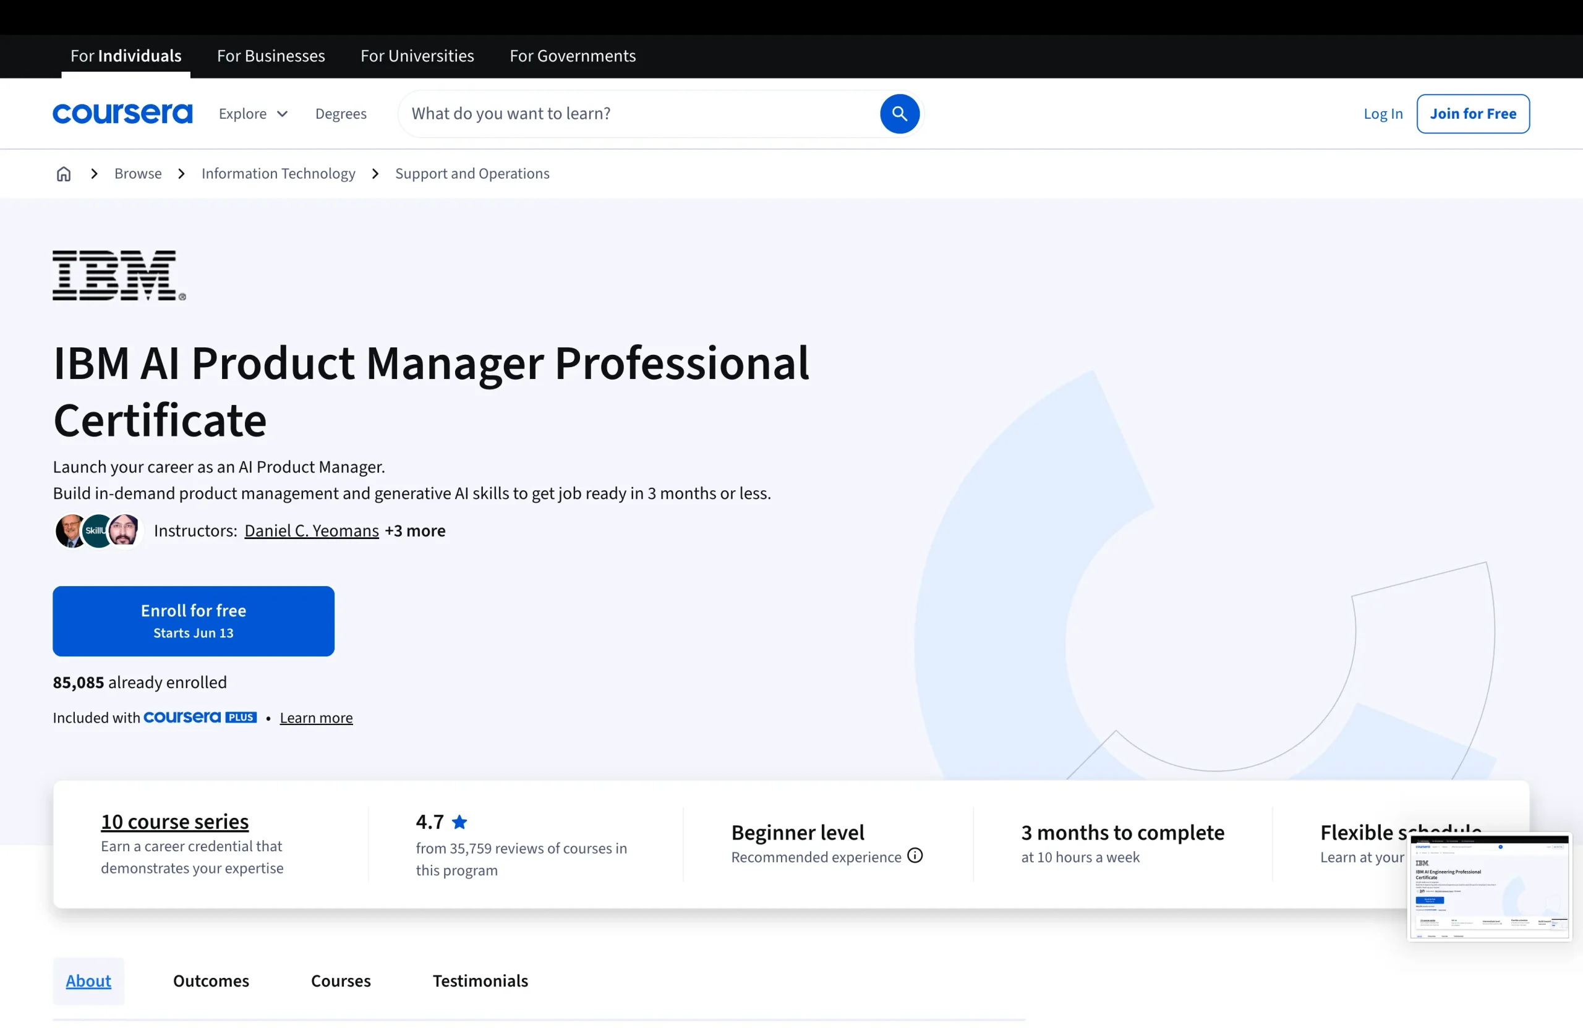
Task: Click the 3 months to complete text
Action: 1123,832
